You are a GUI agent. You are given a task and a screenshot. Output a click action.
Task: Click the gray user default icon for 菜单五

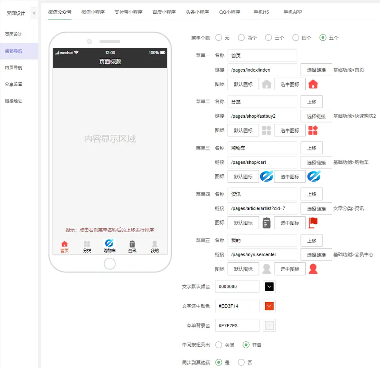coord(266,269)
